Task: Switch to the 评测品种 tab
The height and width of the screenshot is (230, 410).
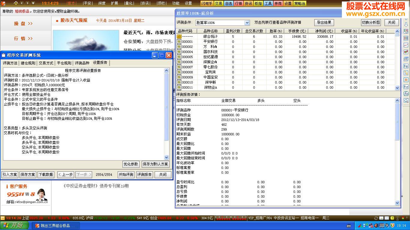Action: click(x=82, y=63)
